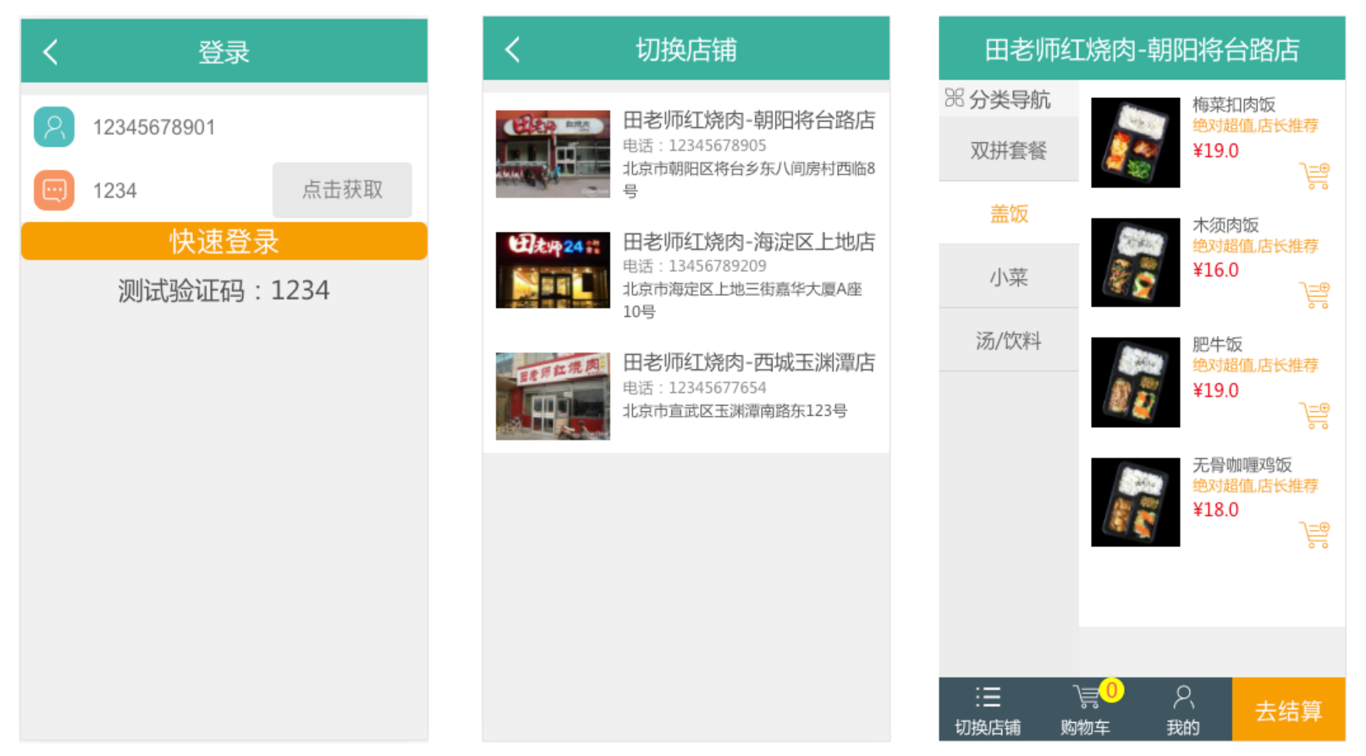Add 梅菜扣肉饭 to cart
The width and height of the screenshot is (1366, 756).
pos(1315,176)
